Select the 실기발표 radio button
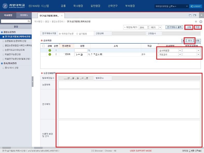Screen dimensions: 204x153 coord(77,34)
